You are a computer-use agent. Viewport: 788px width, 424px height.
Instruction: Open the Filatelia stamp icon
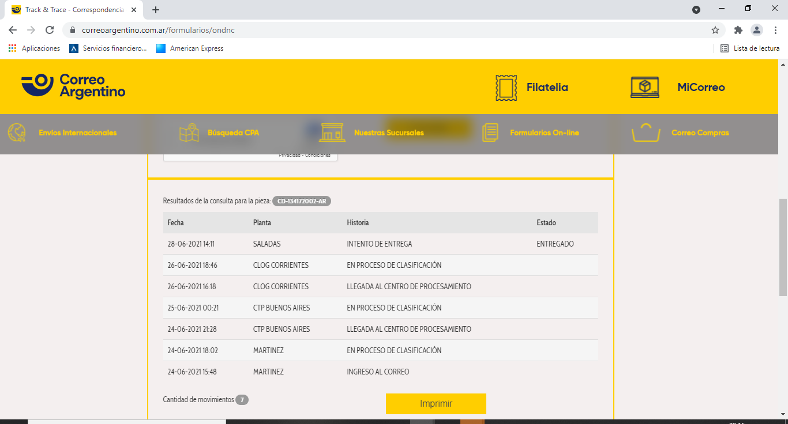(506, 88)
